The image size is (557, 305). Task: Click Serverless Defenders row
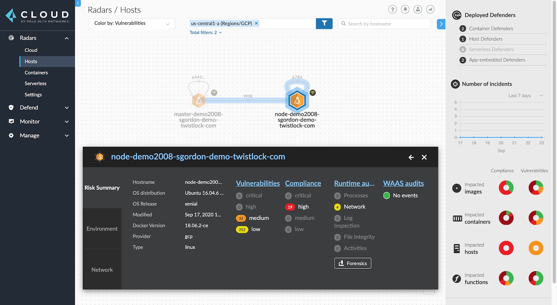click(x=503, y=49)
